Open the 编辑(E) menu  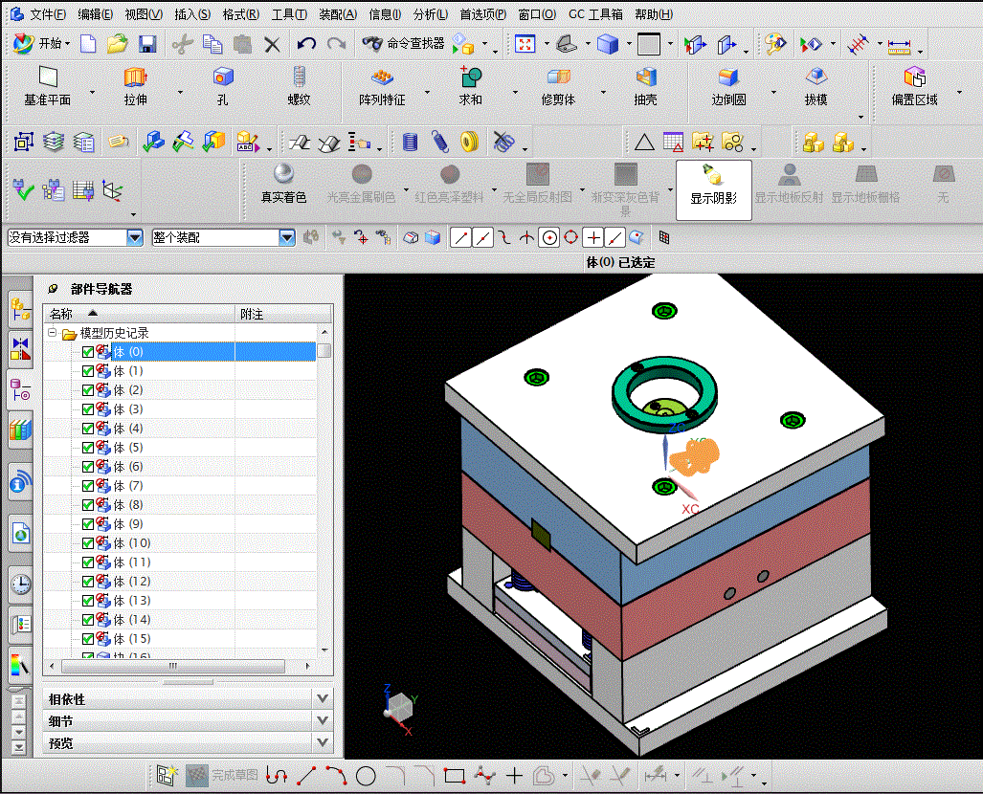[x=96, y=13]
